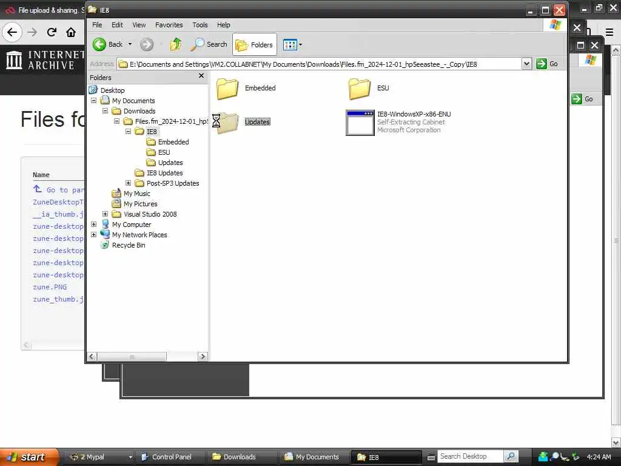Click the address bar path field
This screenshot has width=621, height=466.
tap(320, 64)
